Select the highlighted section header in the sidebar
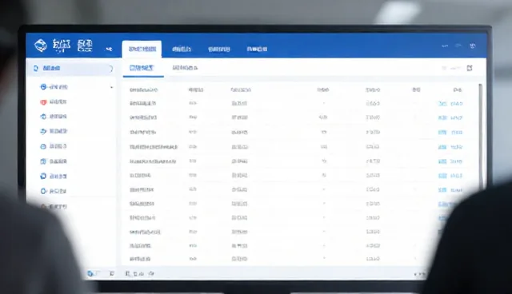Viewport: 512px width, 294px height. tap(71, 68)
